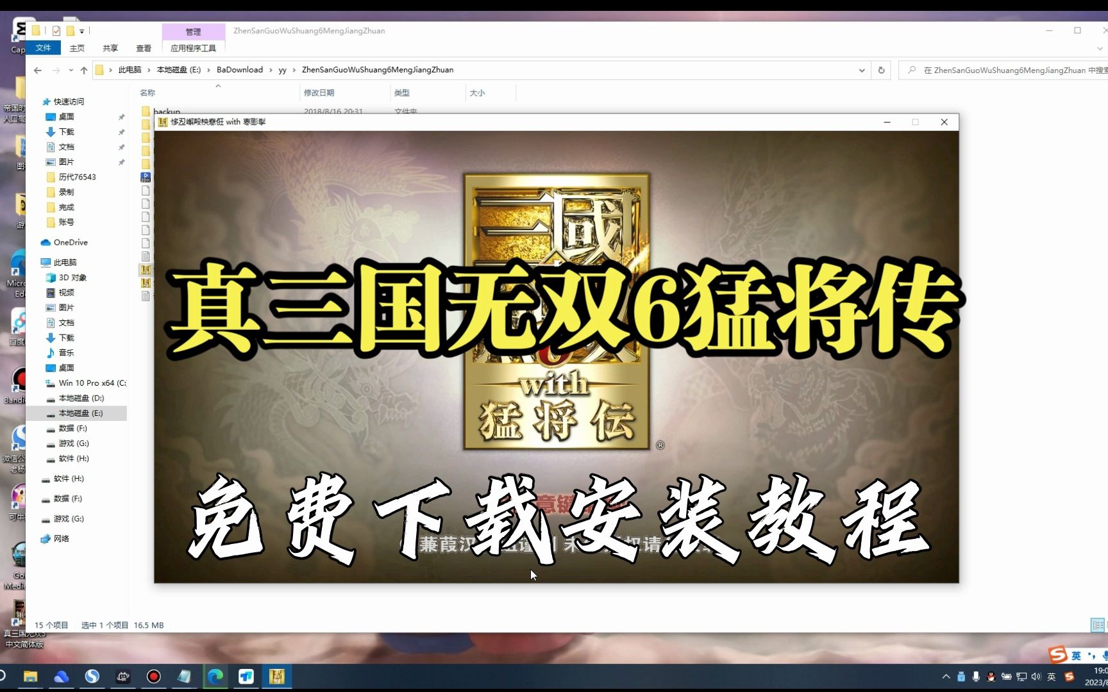Open Microsoft Edge from the taskbar

coord(215,677)
